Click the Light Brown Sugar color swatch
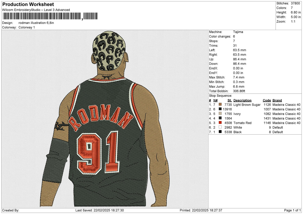Image resolution: width=303 pixels, height=214 pixels. (220, 105)
